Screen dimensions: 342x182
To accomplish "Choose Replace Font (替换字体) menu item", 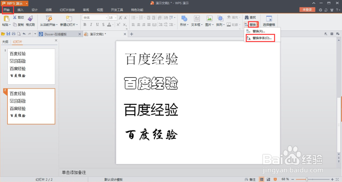I will pyautogui.click(x=260, y=38).
